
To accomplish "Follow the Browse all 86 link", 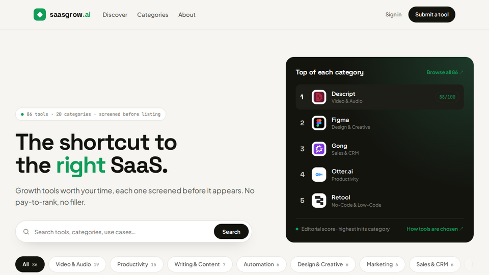I will (x=445, y=72).
